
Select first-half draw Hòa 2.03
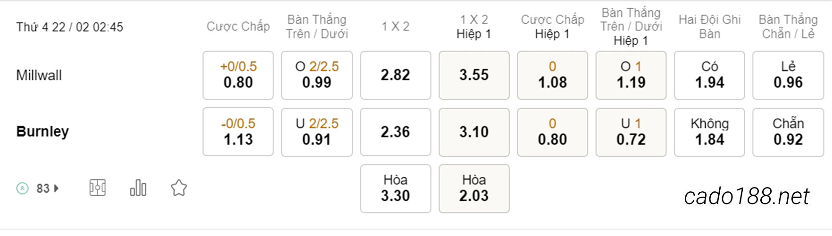tap(474, 189)
